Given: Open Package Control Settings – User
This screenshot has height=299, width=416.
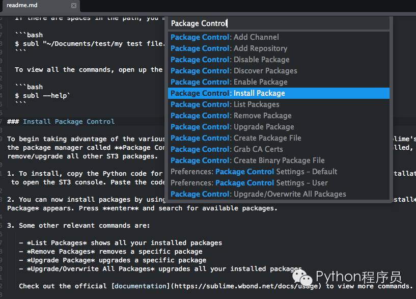Looking at the screenshot, I should [279, 183].
